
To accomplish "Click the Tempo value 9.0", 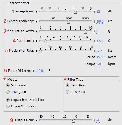I will point(98,64).
